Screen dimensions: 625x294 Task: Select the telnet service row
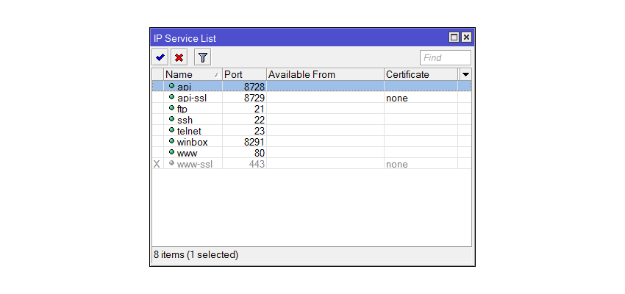(312, 131)
